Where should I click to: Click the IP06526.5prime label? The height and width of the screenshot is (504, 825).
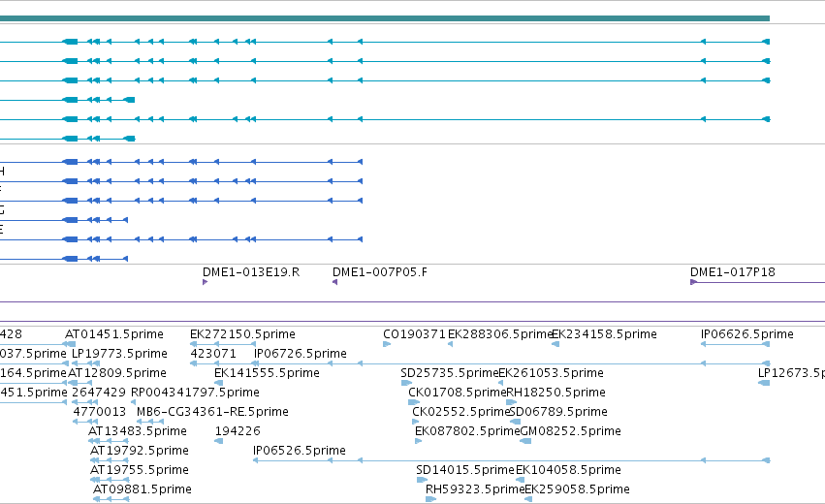coord(300,451)
